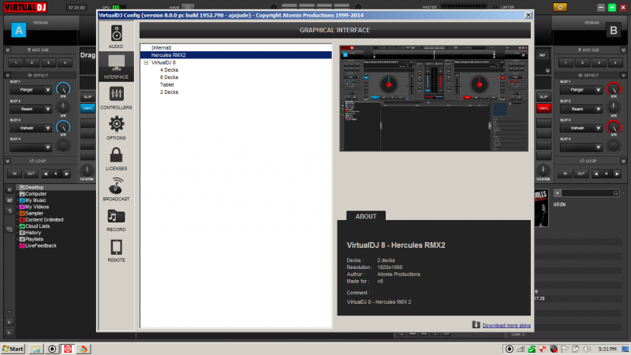Collapse deck A HOT CUE panel
Screen dimensions: 631x355
coord(8,50)
